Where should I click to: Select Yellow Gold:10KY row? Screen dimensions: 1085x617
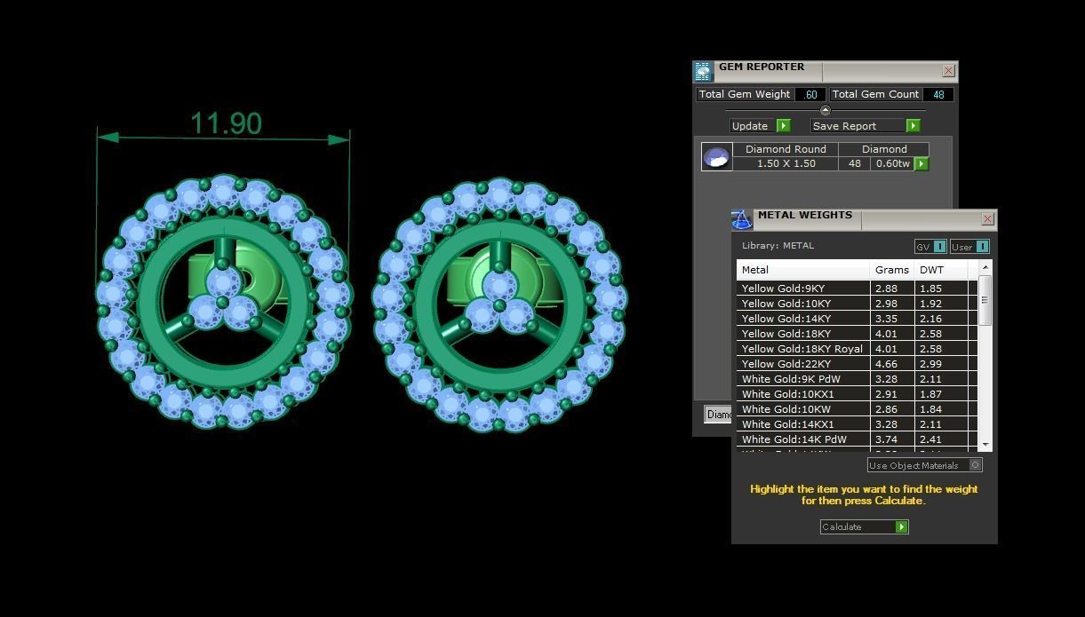click(x=857, y=304)
